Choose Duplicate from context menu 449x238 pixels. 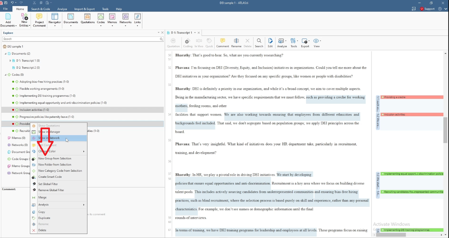(x=59, y=218)
